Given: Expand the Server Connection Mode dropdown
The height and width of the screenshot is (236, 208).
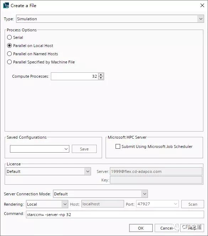Looking at the screenshot, I should point(100,194).
